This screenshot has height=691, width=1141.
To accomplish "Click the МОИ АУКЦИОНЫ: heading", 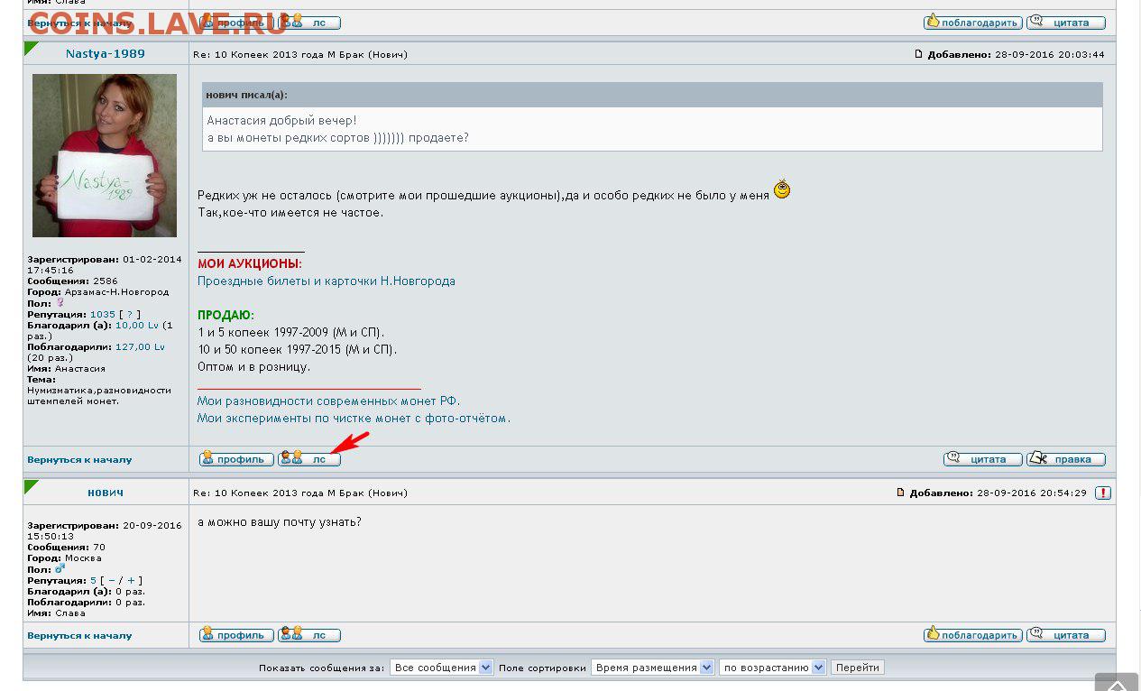I will (250, 263).
